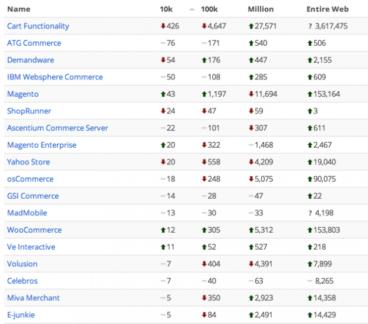Sort table by Entire Web column header
This screenshot has height=324, width=368.
tap(328, 9)
